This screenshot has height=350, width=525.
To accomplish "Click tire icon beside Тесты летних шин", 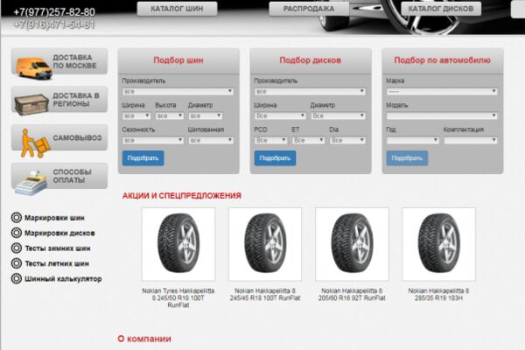I will pyautogui.click(x=17, y=263).
